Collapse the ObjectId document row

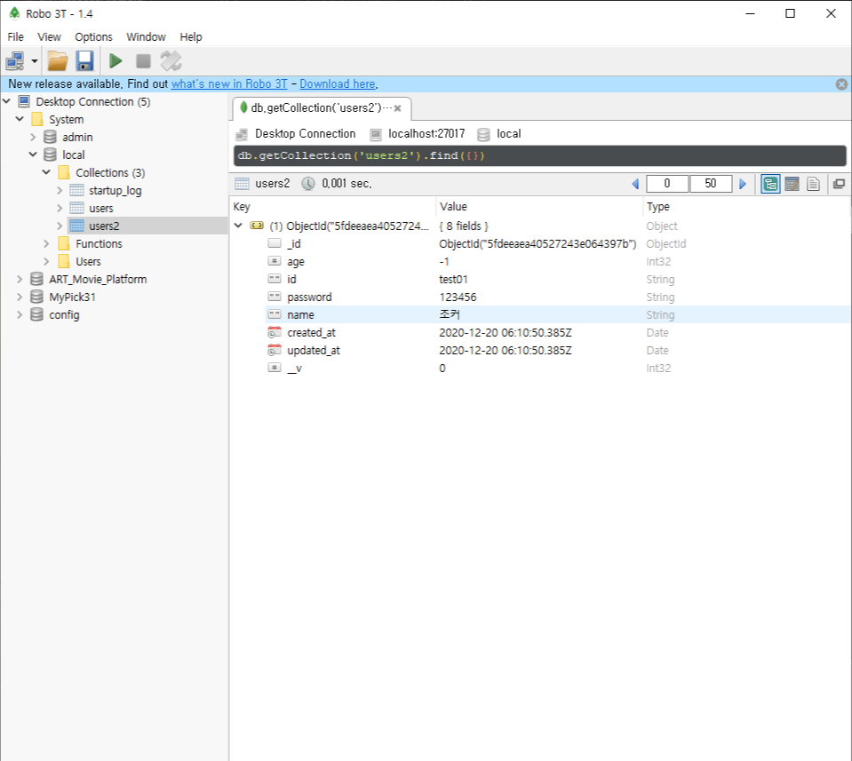238,226
